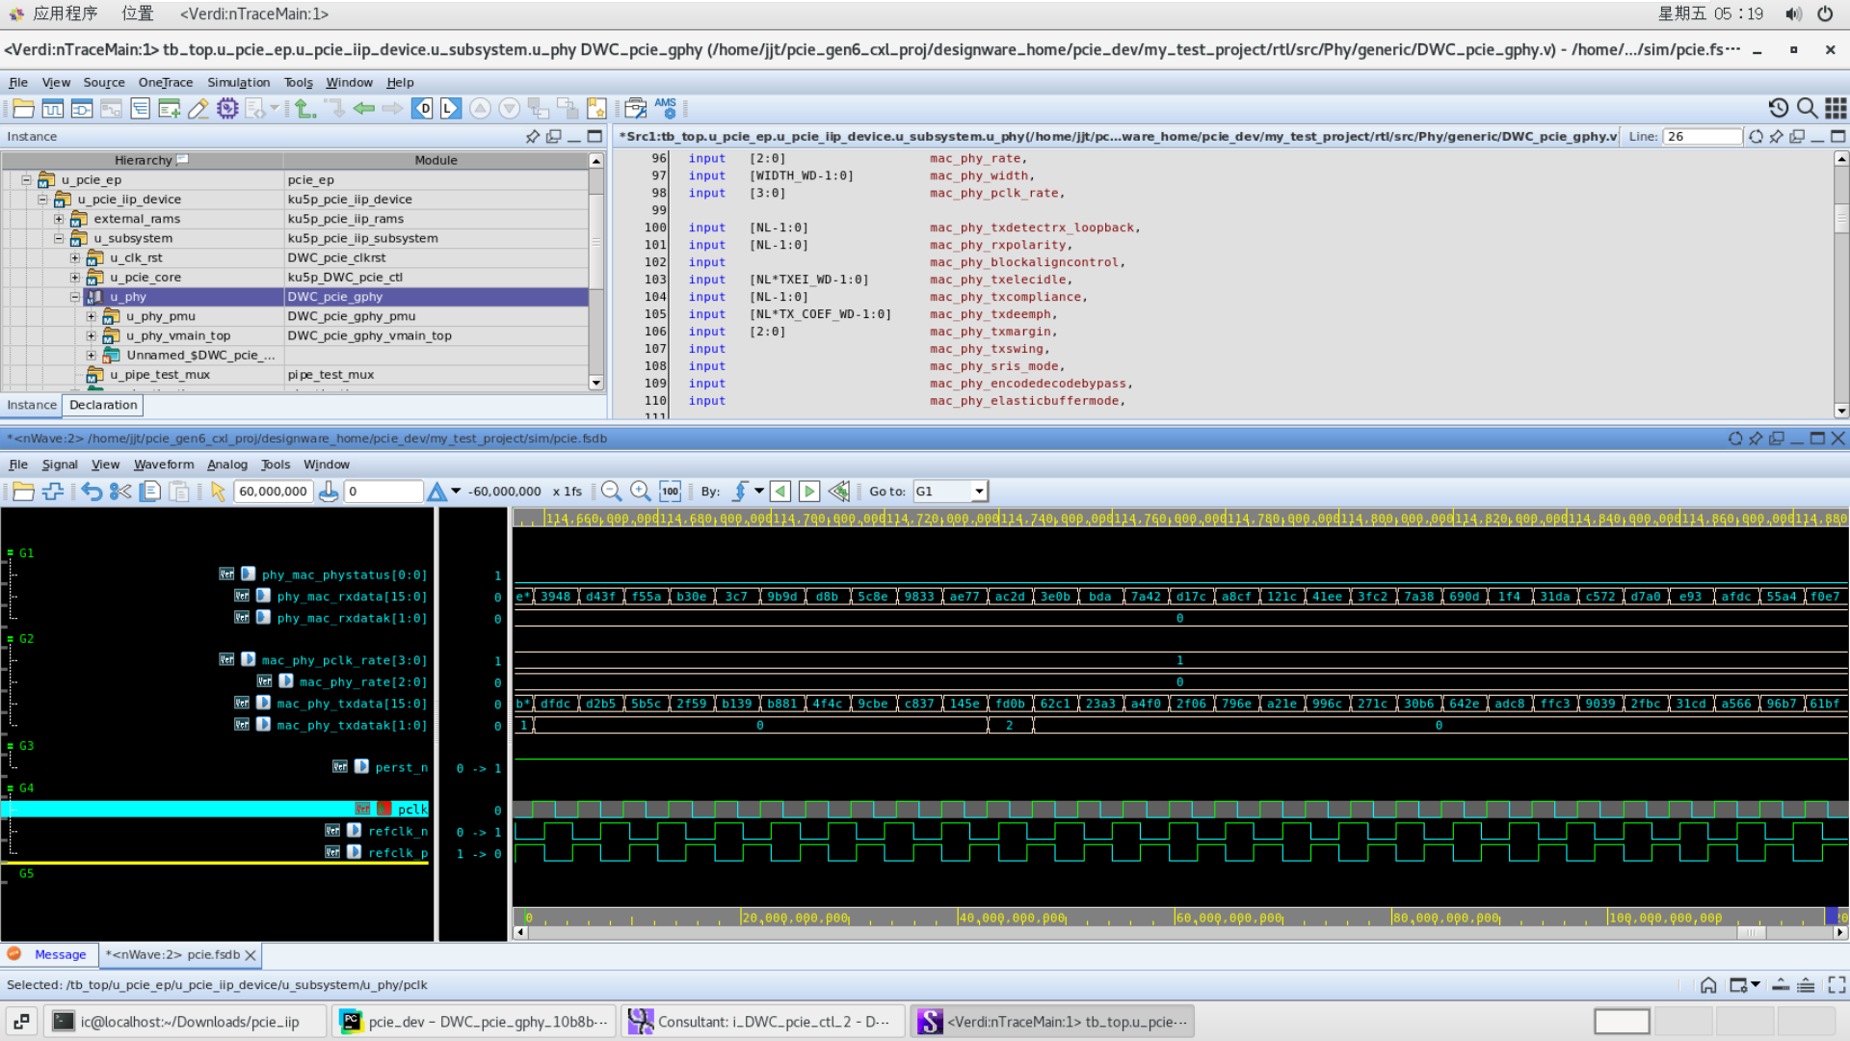Open the OneTrace menu
The image size is (1850, 1041).
point(166,83)
